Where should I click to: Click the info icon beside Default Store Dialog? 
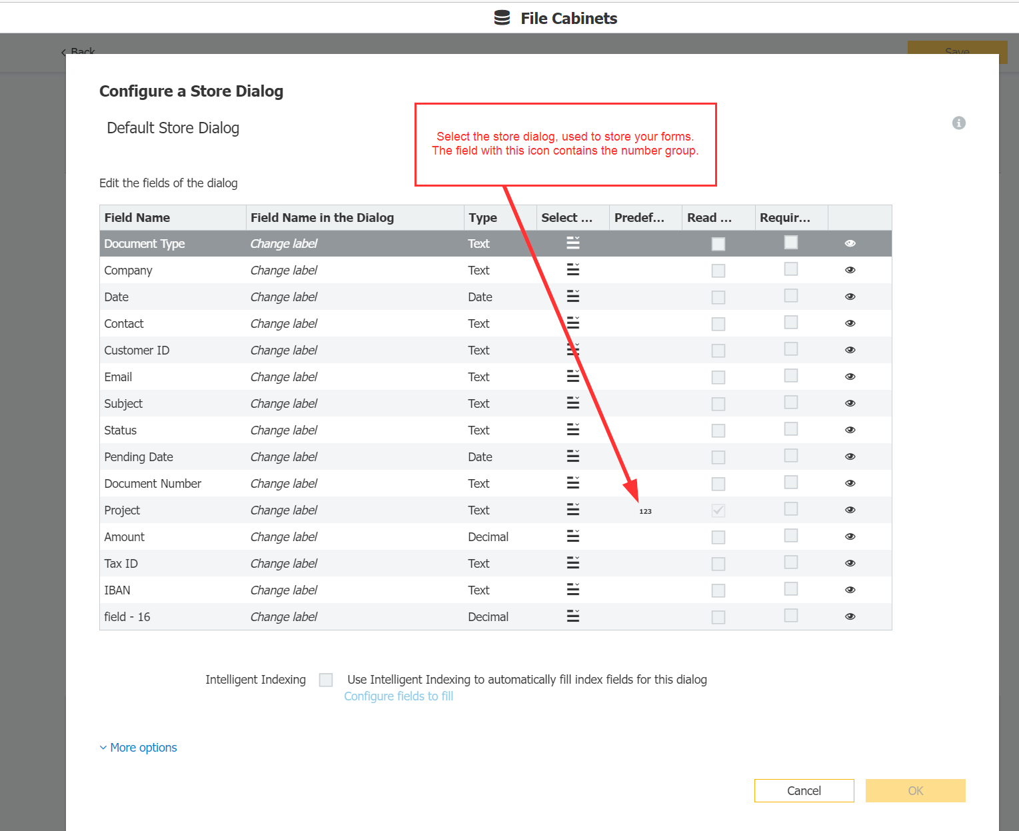[x=958, y=123]
